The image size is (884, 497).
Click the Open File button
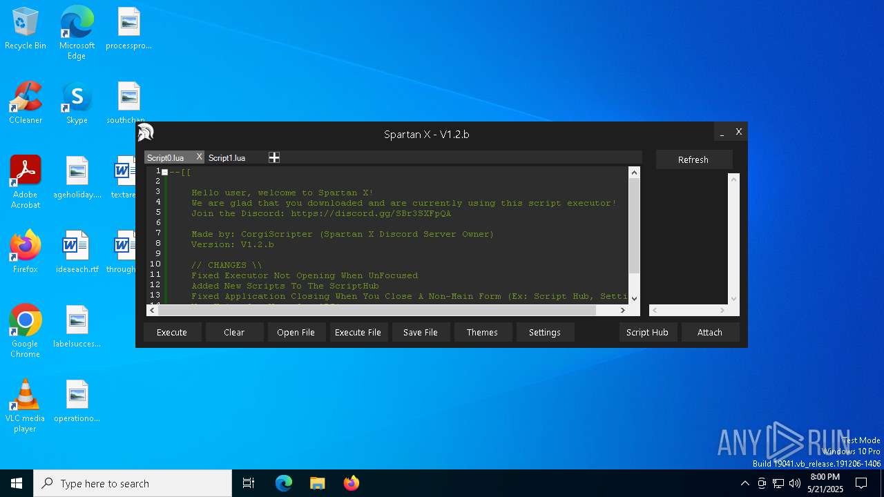point(296,332)
